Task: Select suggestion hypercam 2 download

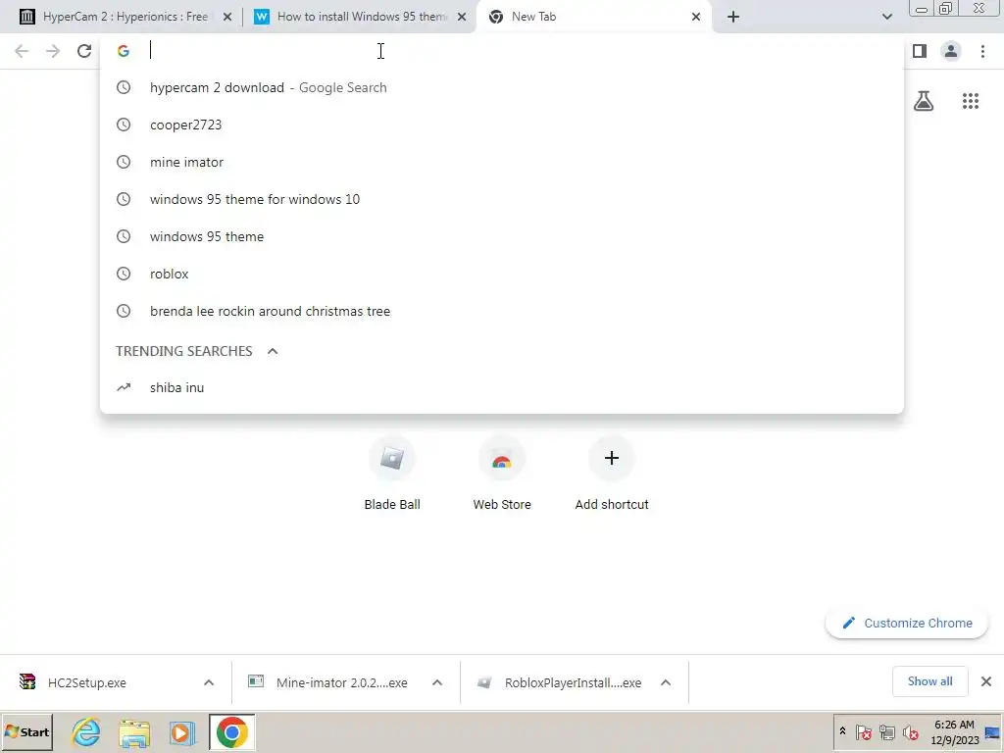Action: pos(502,87)
